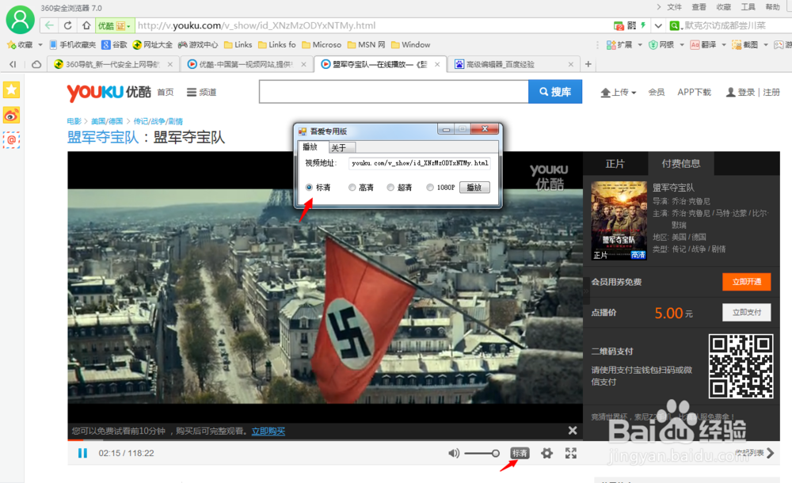Pause the Youku video
Image resolution: width=792 pixels, height=483 pixels.
pos(83,453)
